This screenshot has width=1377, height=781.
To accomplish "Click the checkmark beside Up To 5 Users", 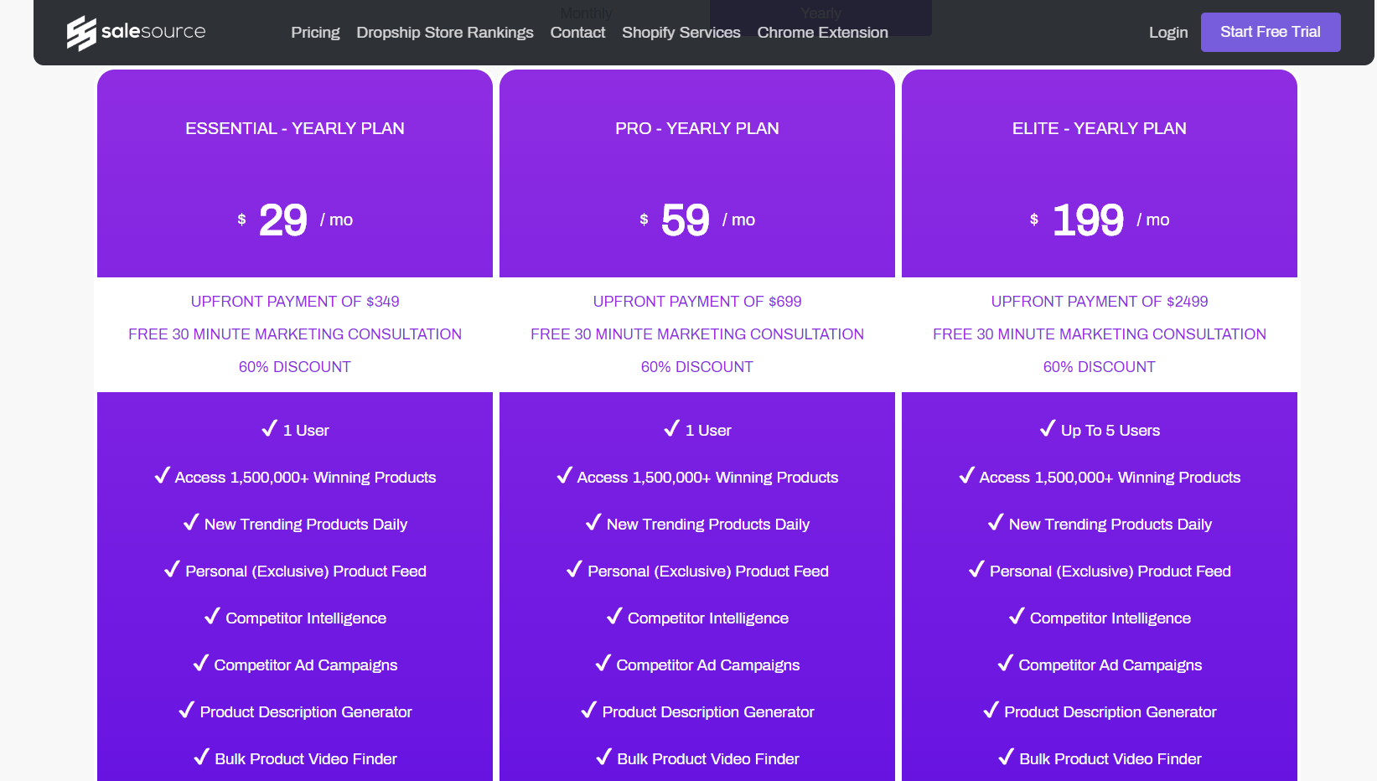I will point(1047,429).
